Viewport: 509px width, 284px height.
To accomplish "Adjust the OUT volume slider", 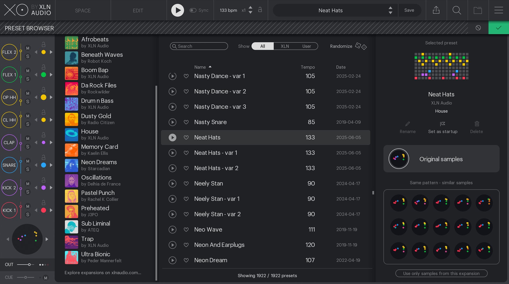I will [26, 265].
